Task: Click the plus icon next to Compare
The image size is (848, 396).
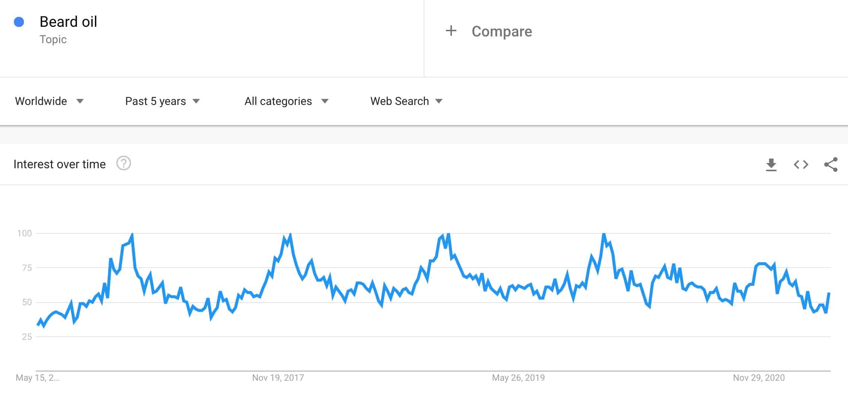Action: [x=451, y=31]
